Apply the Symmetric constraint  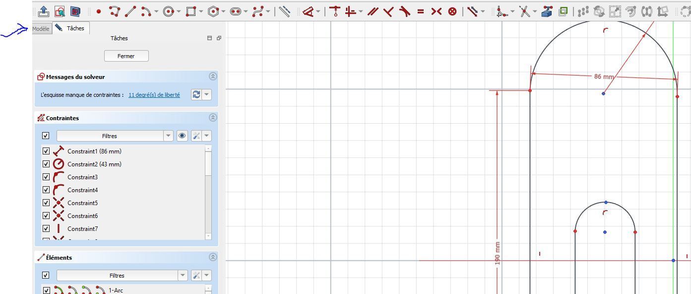(436, 11)
